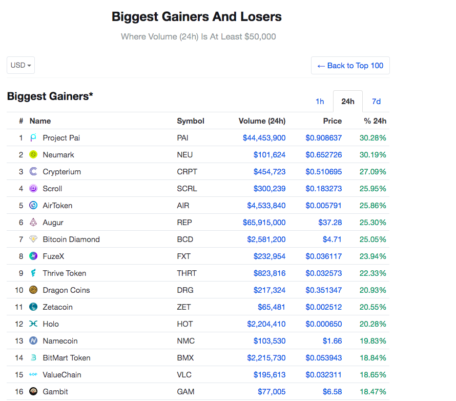Open the USD currency dropdown
The image size is (456, 401).
20,65
